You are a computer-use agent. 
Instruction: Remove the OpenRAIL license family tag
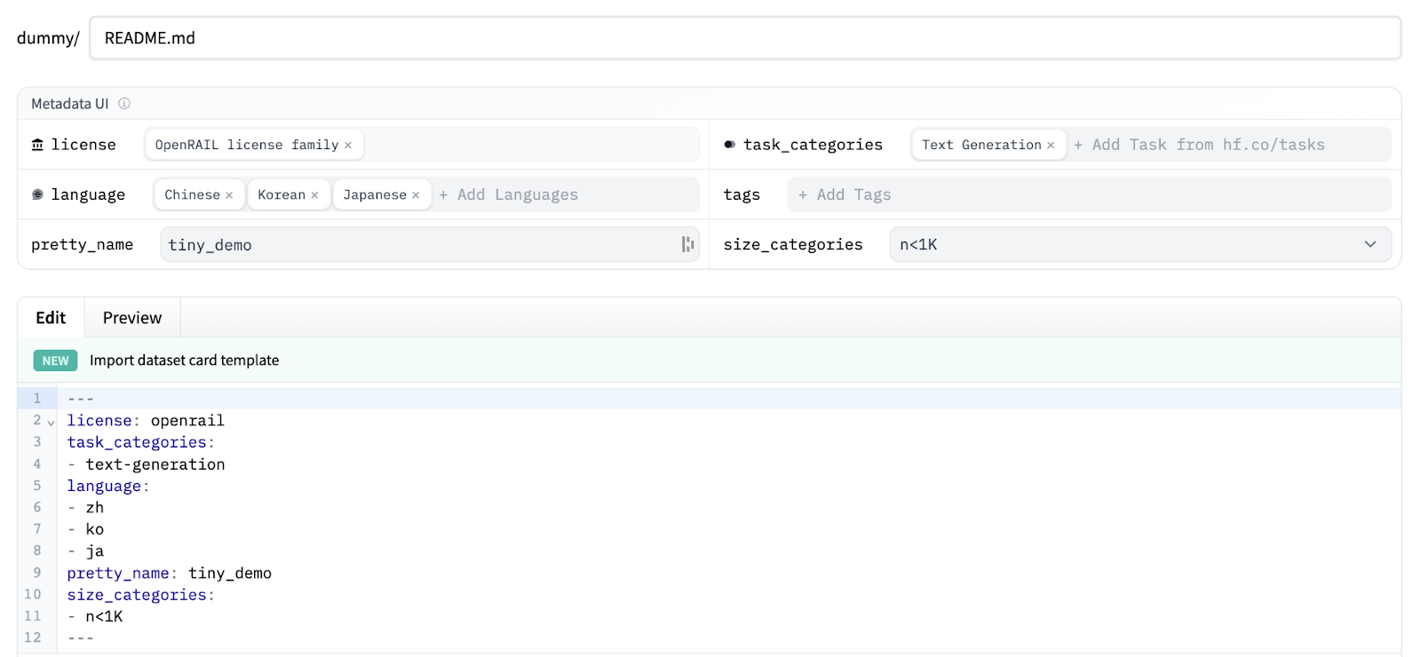point(348,146)
